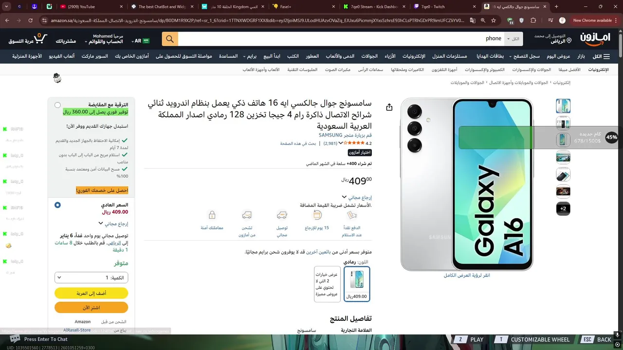Click انقر لرؤية العرض الكامل under the image
623x350 pixels.
pos(466,275)
